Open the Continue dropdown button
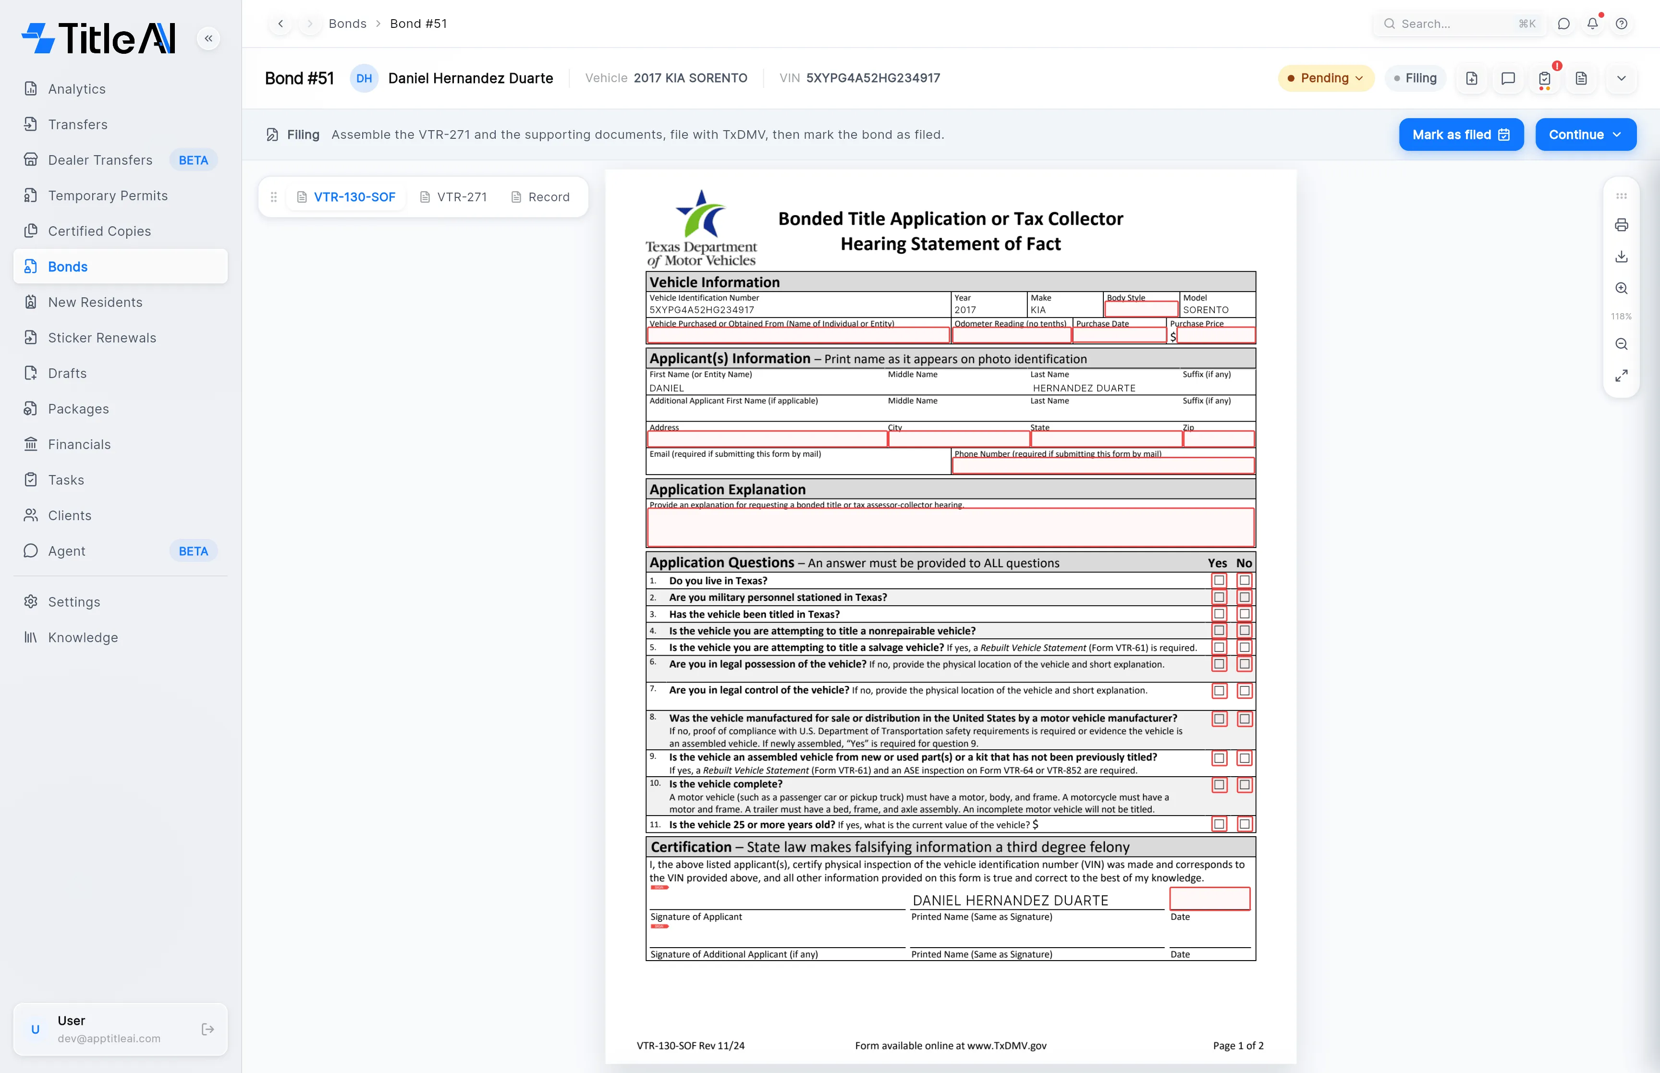1660x1073 pixels. (x=1586, y=134)
